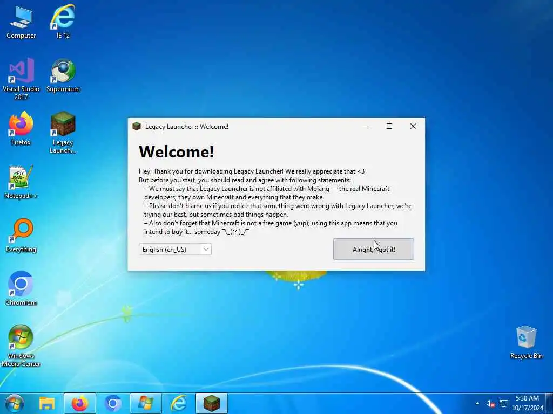Show hidden system tray icons
Viewport: 553px width, 414px height.
pos(477,403)
